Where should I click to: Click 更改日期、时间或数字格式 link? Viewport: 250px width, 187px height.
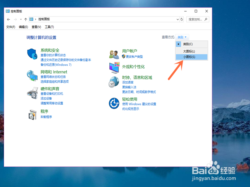pyautogui.click(x=139, y=92)
